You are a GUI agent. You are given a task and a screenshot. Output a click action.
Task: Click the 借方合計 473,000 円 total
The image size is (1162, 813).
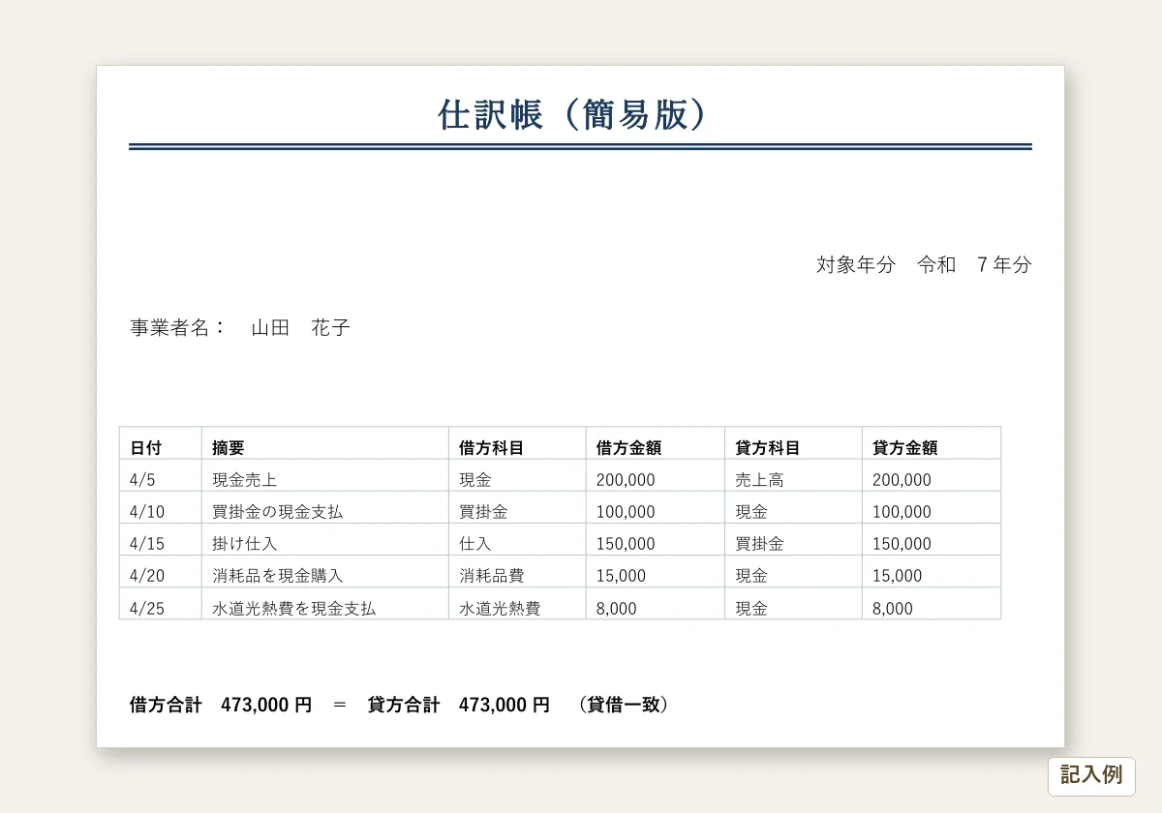[x=221, y=705]
